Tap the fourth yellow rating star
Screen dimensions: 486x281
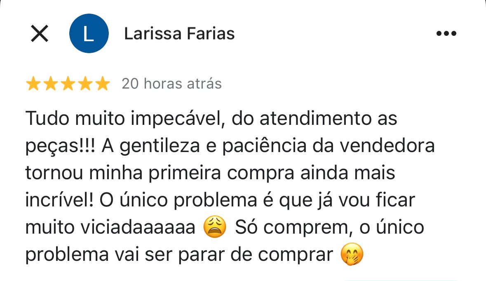[85, 84]
